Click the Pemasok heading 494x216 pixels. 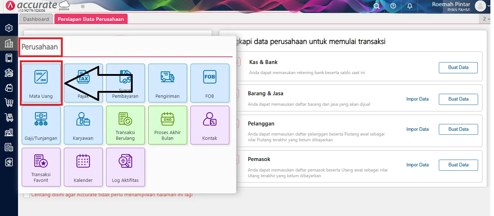259,159
